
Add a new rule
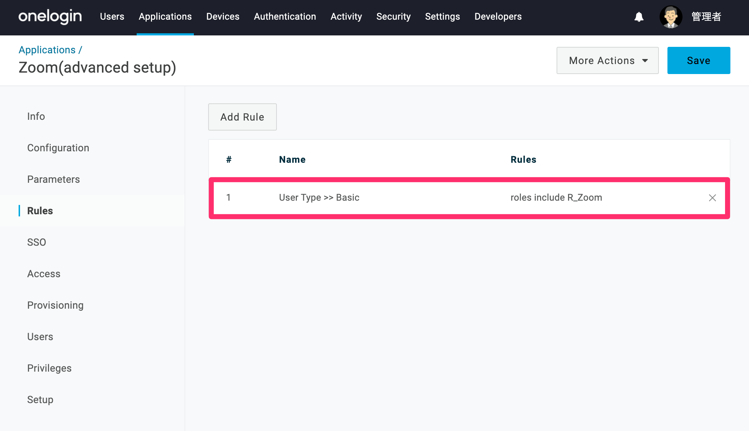click(242, 117)
